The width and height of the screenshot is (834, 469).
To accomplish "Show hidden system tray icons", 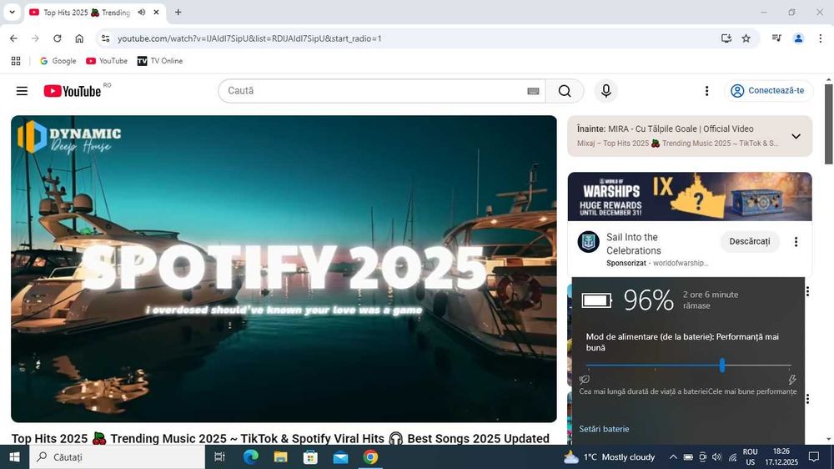I will point(673,457).
